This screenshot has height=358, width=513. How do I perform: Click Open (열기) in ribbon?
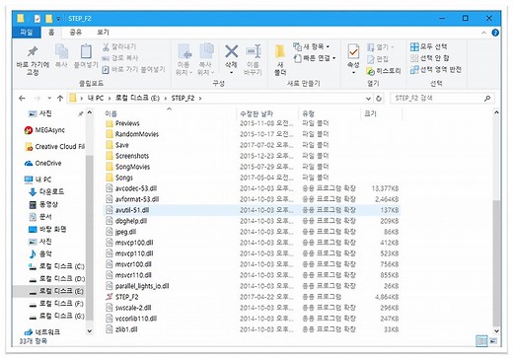(380, 47)
